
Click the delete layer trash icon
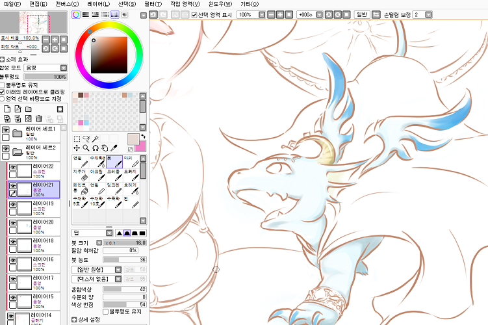tap(39, 118)
